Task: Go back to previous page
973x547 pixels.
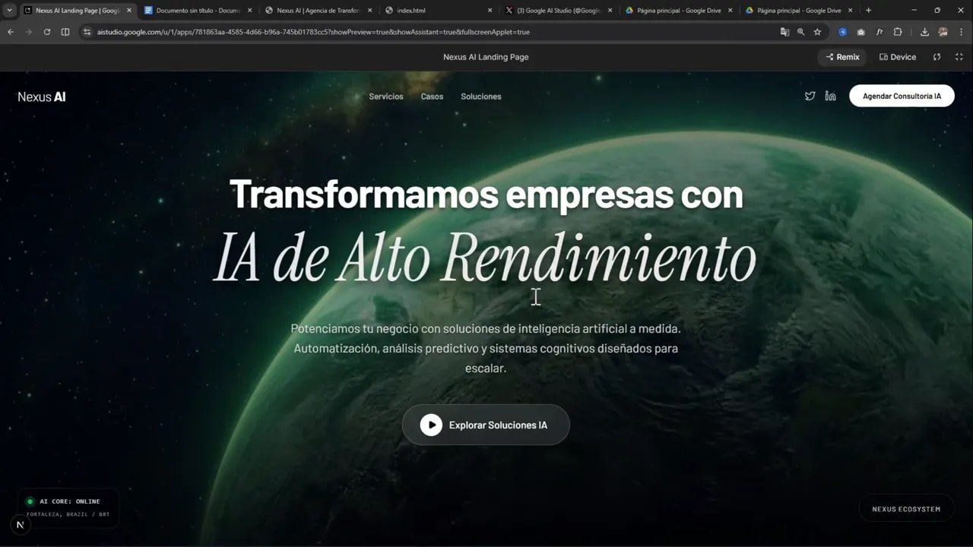Action: click(11, 32)
